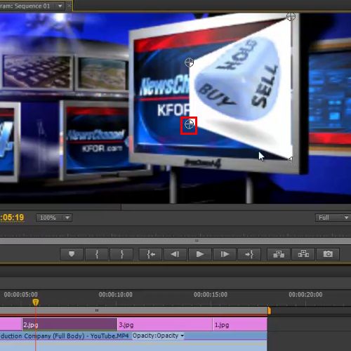This screenshot has width=351, height=351.
Task: Select the 1.jpg clip in timeline
Action: 240,324
